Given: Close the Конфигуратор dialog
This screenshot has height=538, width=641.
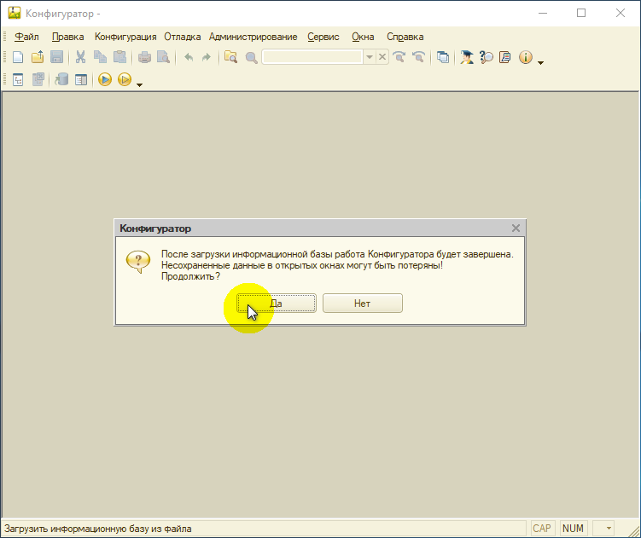Looking at the screenshot, I should 516,228.
